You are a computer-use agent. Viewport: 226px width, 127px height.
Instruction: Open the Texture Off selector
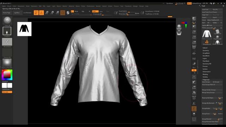coord(7,52)
